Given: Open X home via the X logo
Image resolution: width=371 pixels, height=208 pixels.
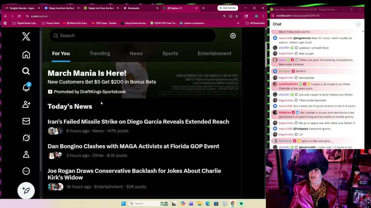Looking at the screenshot, I should (x=26, y=36).
